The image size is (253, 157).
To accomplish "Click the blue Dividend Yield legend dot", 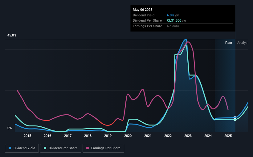I will tap(10, 148).
